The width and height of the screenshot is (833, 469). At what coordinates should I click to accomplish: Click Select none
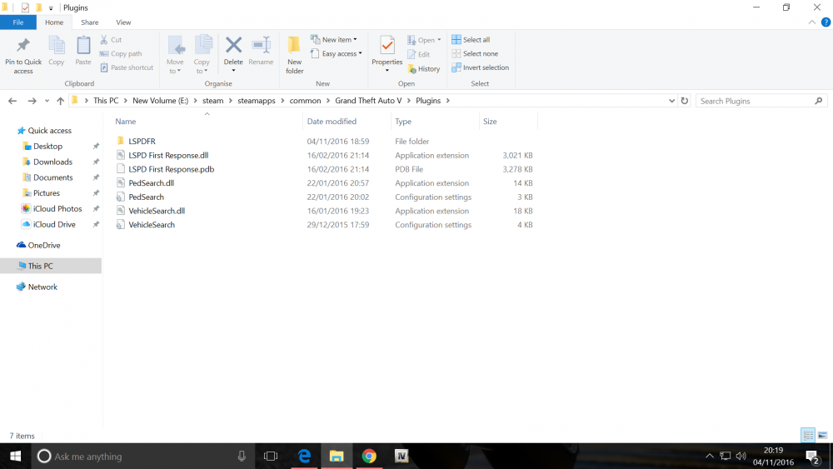pos(475,53)
